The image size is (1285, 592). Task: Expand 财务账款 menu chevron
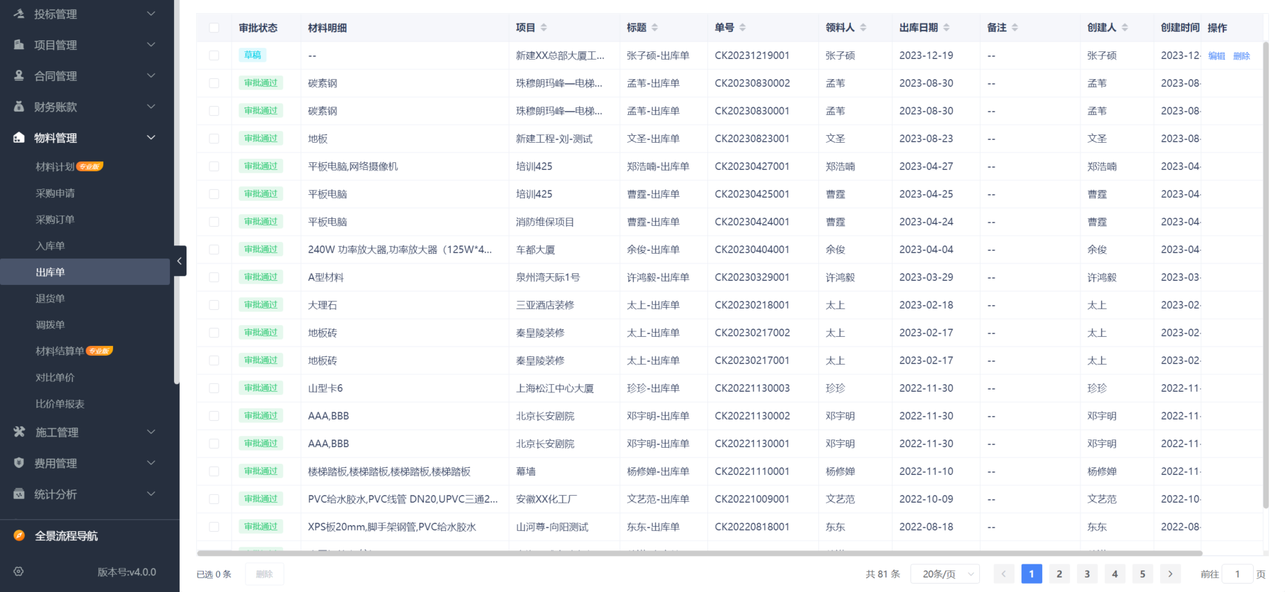click(x=151, y=106)
